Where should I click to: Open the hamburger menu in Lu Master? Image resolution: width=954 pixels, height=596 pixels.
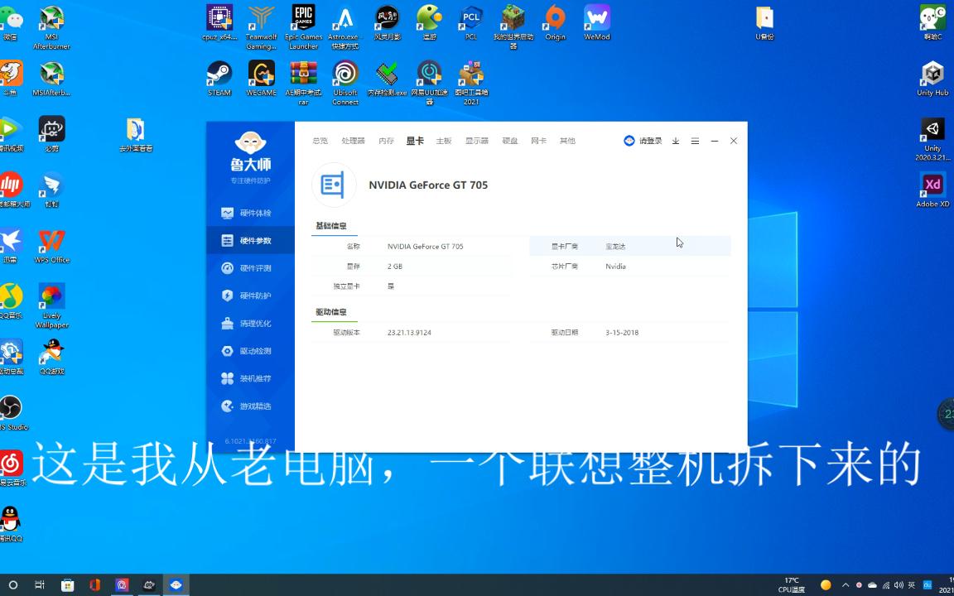click(695, 141)
